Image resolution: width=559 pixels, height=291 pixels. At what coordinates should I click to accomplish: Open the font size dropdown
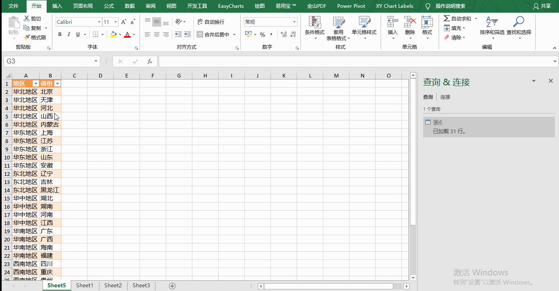pos(115,21)
